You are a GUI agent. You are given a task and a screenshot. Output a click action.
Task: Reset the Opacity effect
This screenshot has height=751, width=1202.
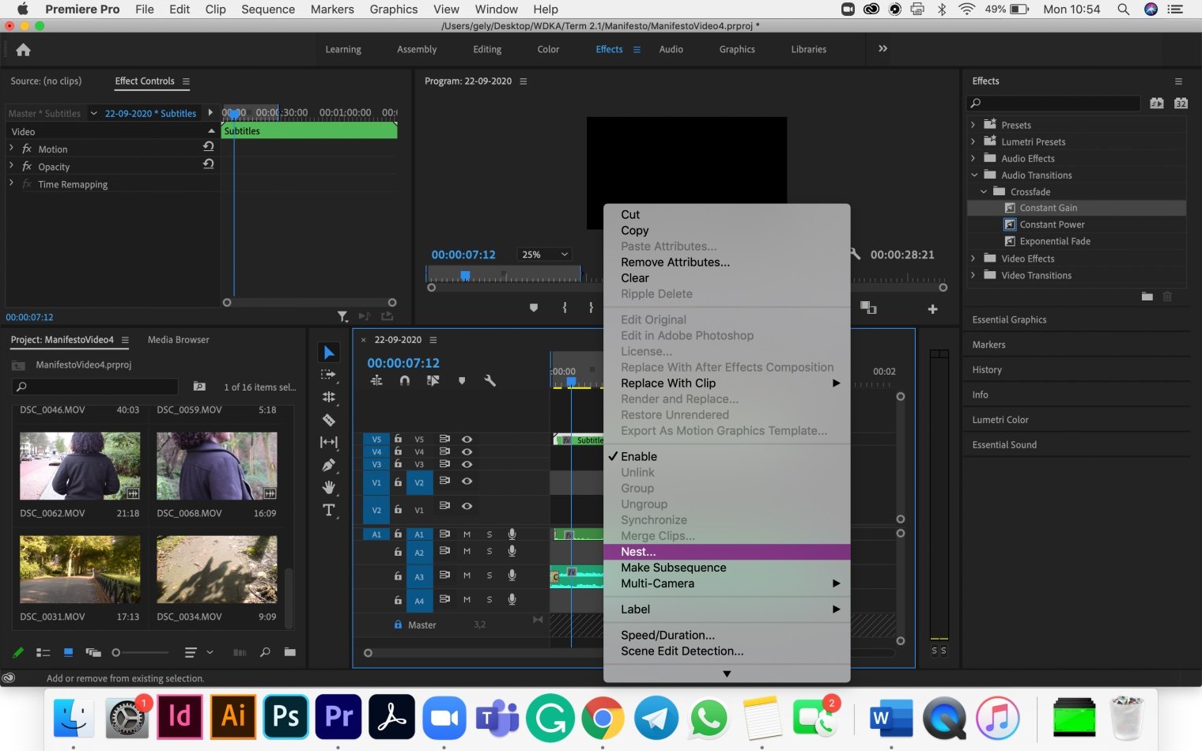coord(208,164)
